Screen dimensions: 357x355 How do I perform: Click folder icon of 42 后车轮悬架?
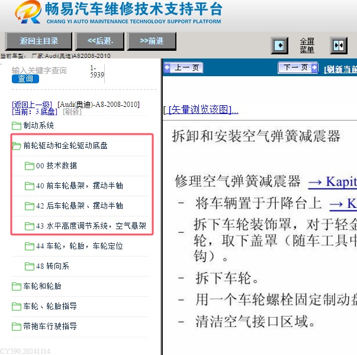30,206
